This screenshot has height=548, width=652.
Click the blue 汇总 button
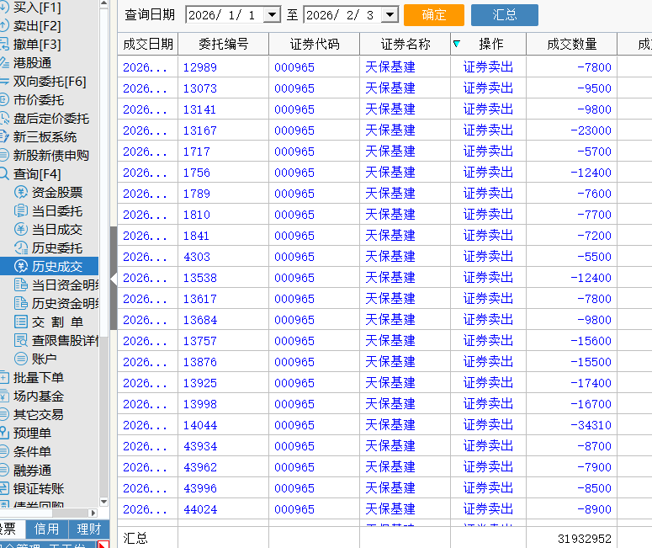[505, 15]
